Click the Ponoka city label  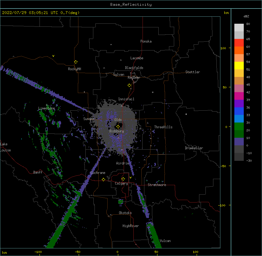tap(146, 41)
